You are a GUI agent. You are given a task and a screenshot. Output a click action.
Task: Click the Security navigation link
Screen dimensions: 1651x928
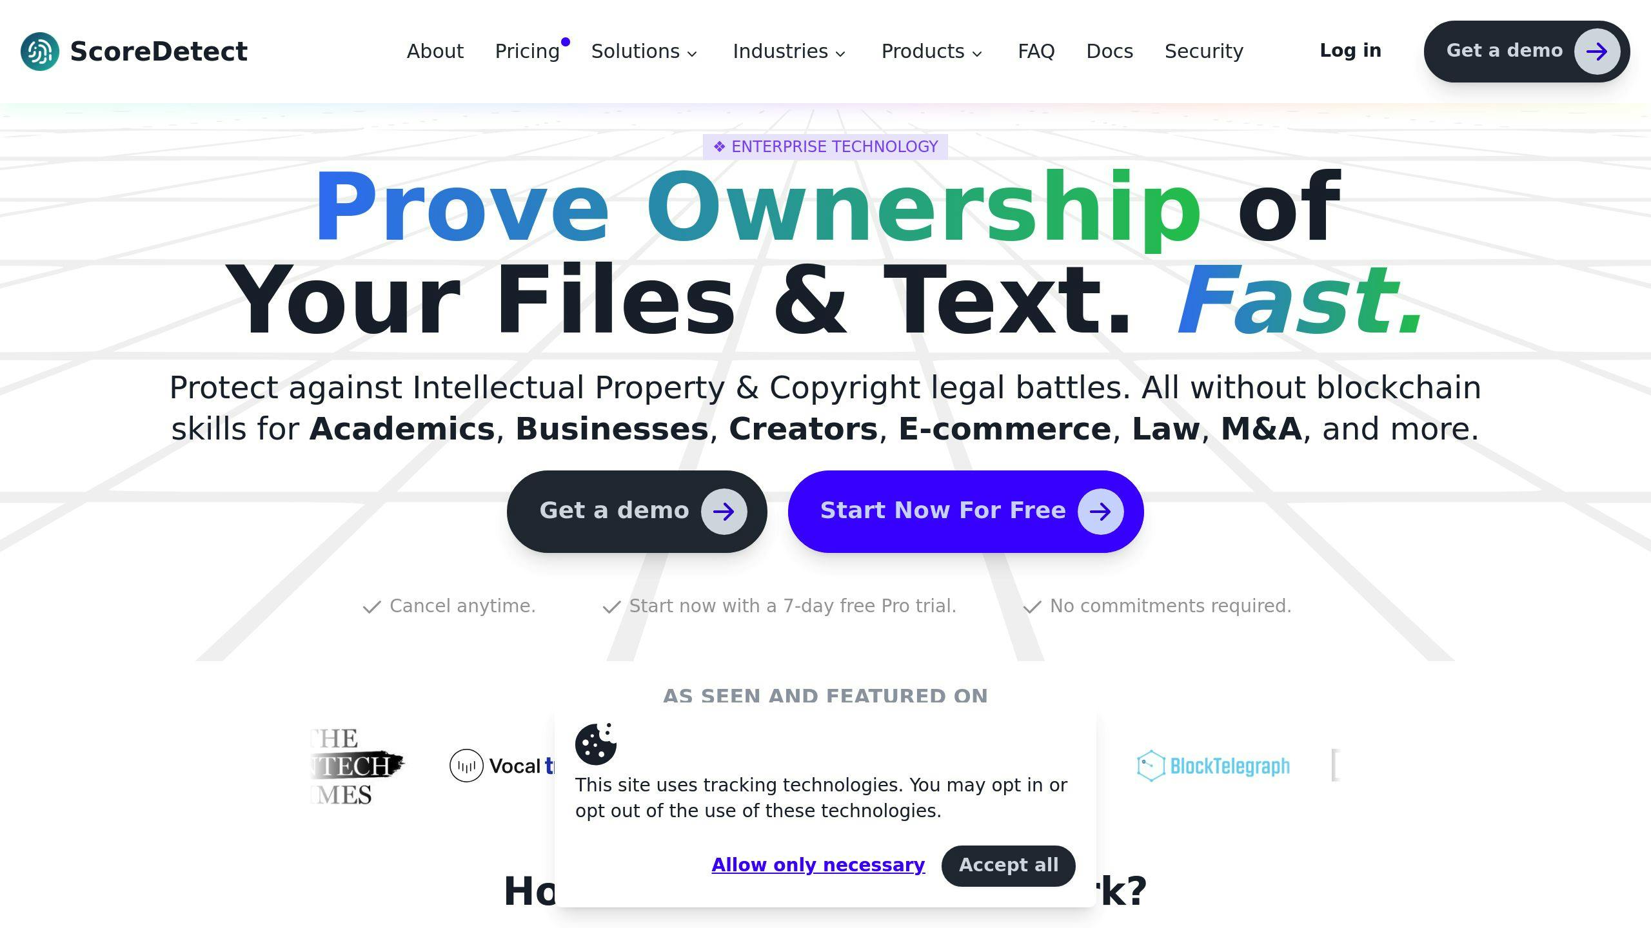pyautogui.click(x=1204, y=51)
